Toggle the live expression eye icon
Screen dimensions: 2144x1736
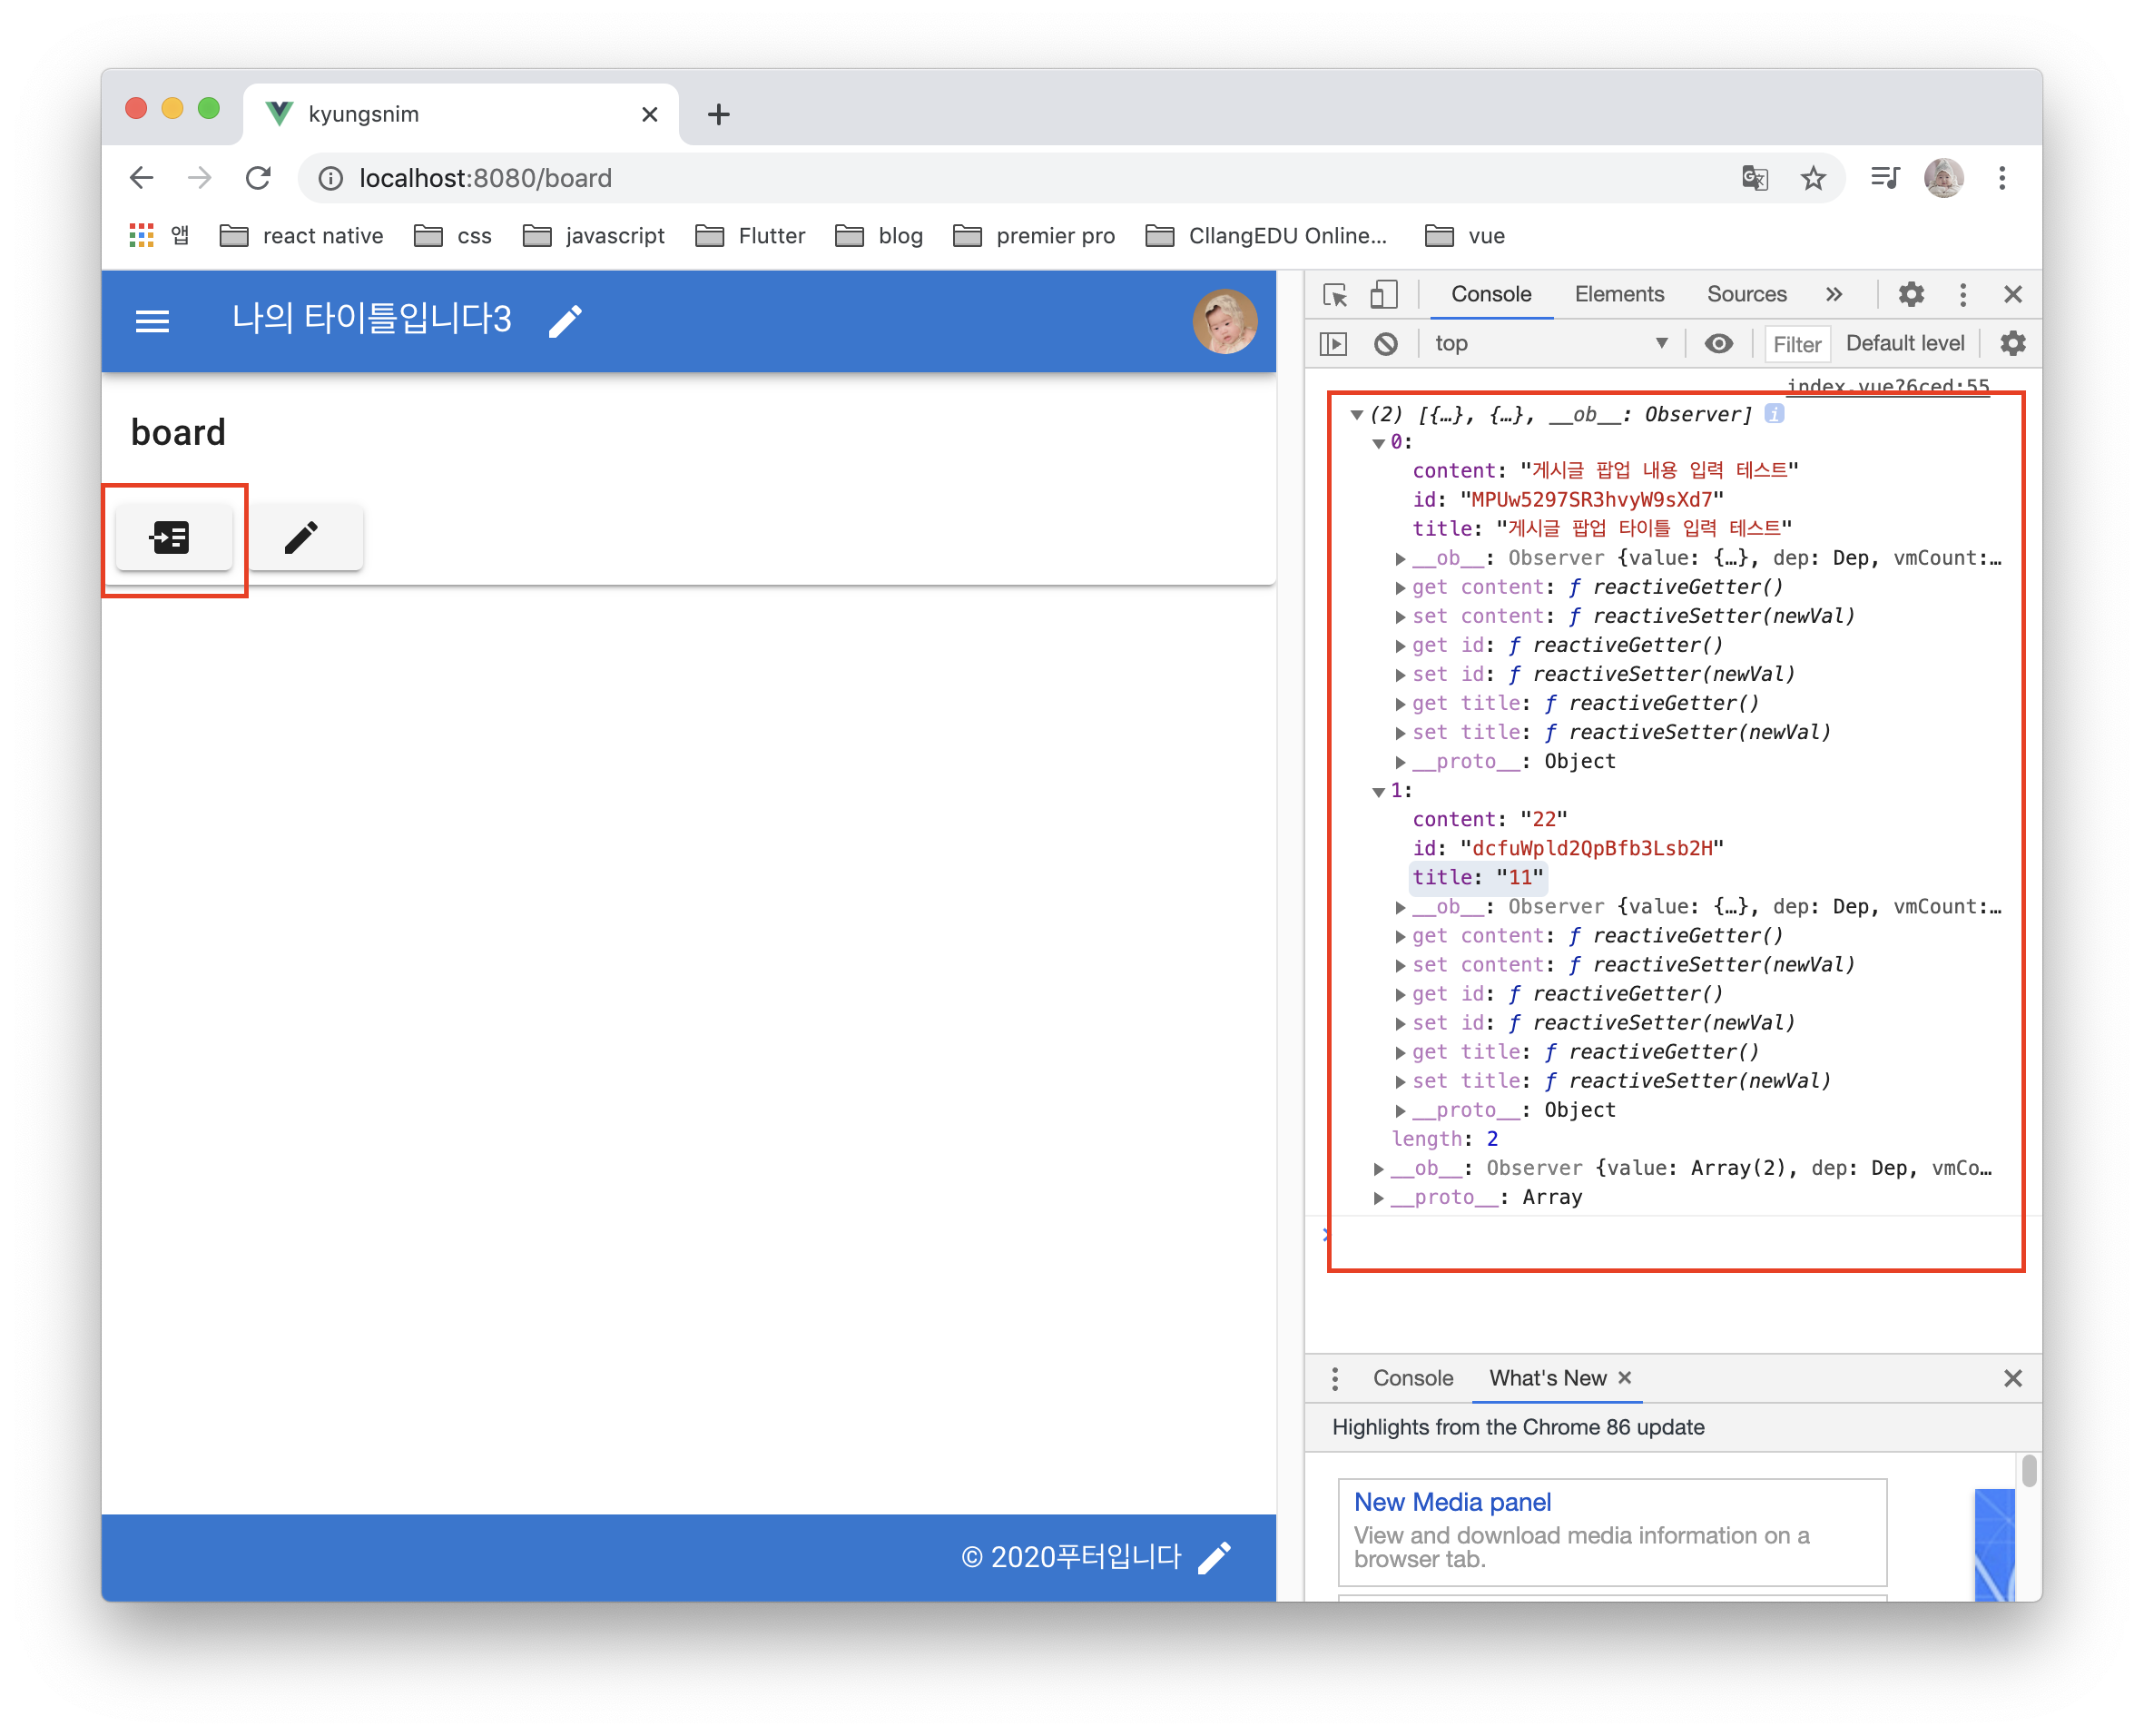click(x=1718, y=344)
